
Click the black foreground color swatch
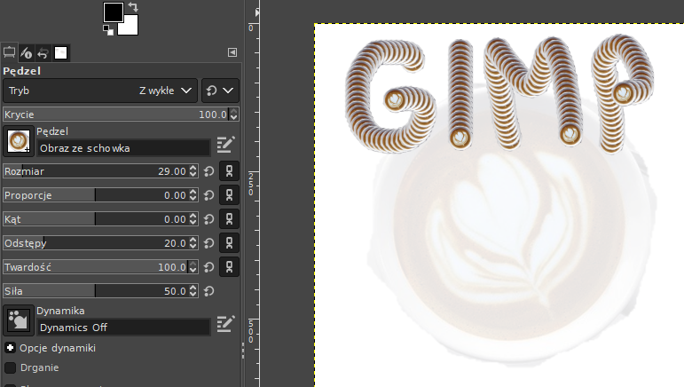pyautogui.click(x=113, y=12)
